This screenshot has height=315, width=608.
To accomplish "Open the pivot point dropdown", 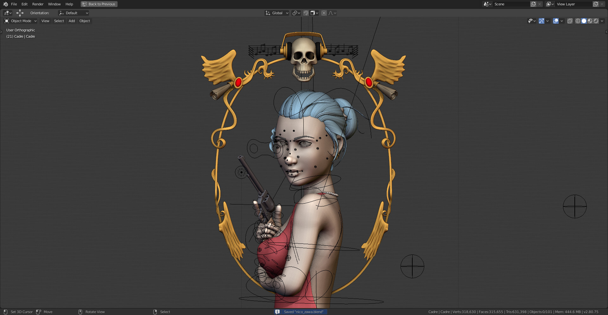I will pyautogui.click(x=296, y=13).
